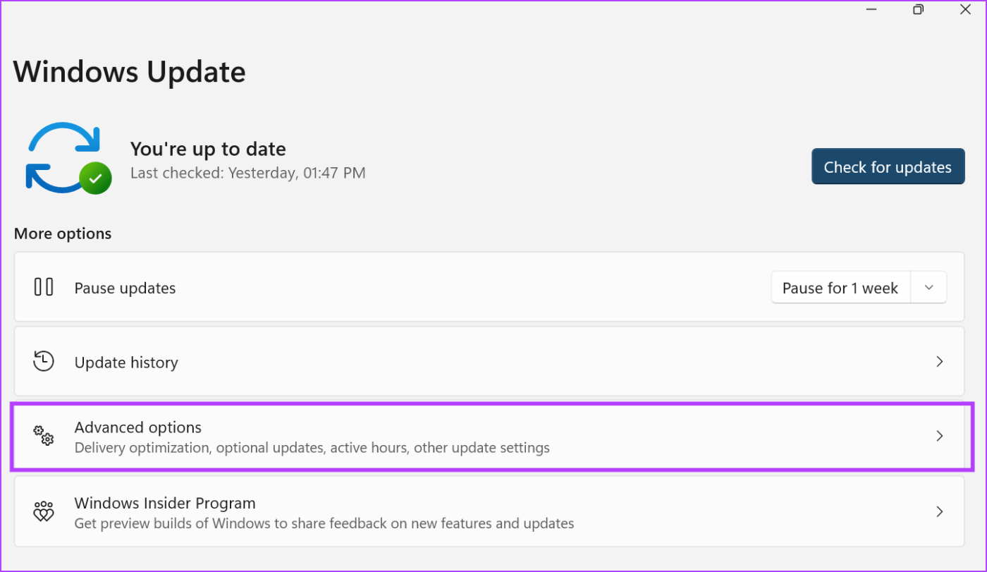Select the pause bars symbol beside Pause updates
Screen dimensions: 987x572
coord(43,287)
